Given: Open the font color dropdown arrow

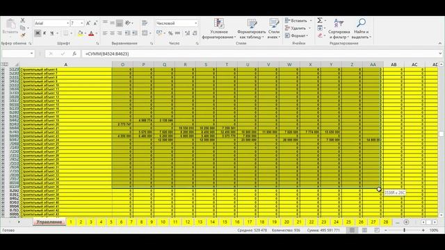Looking at the screenshot, I should point(96,33).
